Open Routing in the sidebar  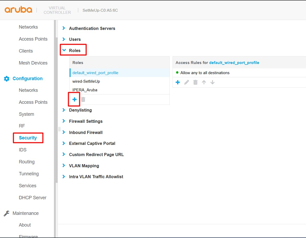coord(27,162)
